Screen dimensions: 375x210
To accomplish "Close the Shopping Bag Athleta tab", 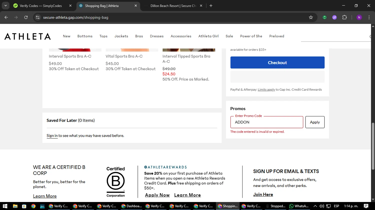I will [x=136, y=6].
